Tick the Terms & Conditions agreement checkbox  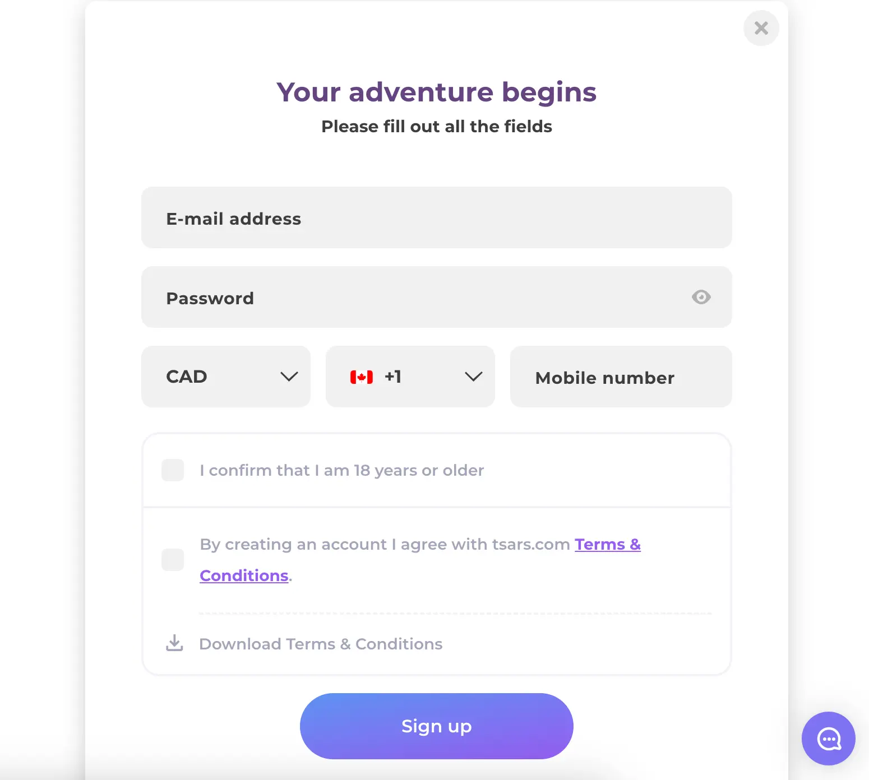[173, 560]
